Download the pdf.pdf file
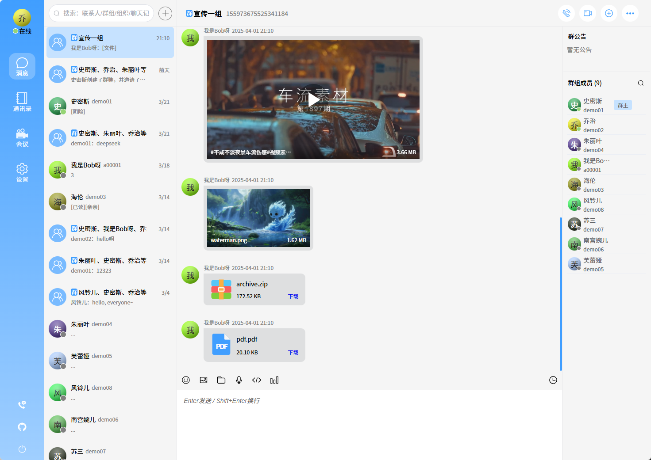The width and height of the screenshot is (651, 460). pyautogui.click(x=293, y=353)
